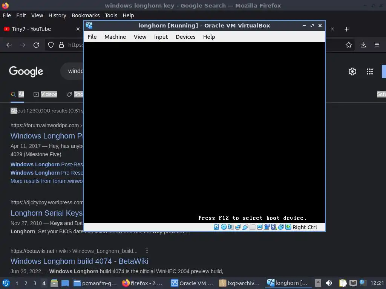This screenshot has height=289, width=386.
Task: Open the VirtualBox File menu
Action: click(92, 37)
